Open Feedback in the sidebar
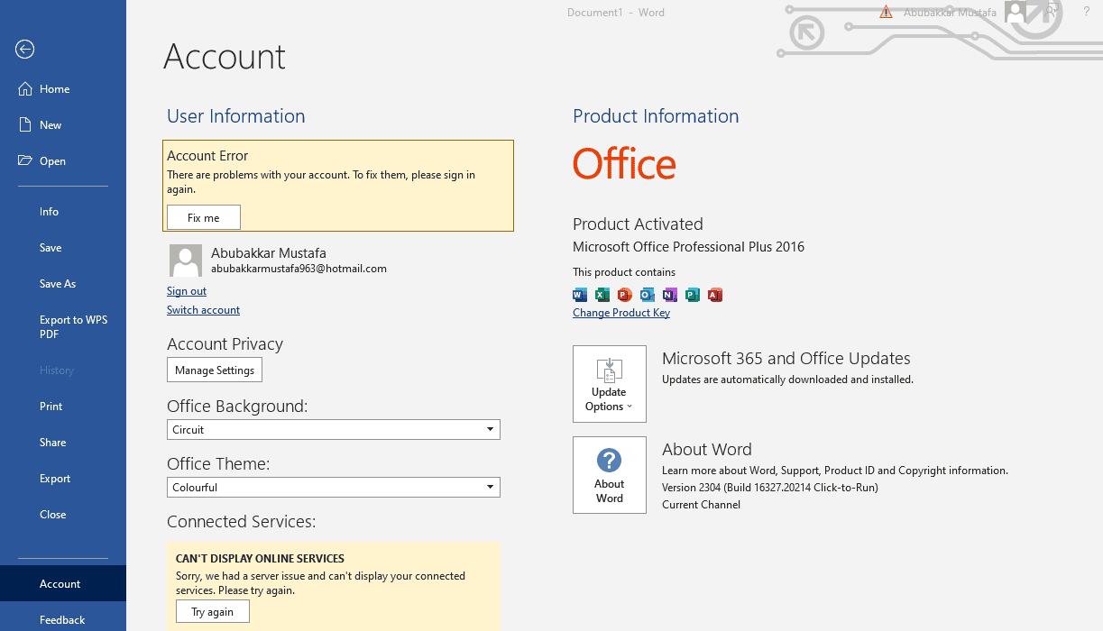Screen dimensions: 1103x631 click(63, 620)
